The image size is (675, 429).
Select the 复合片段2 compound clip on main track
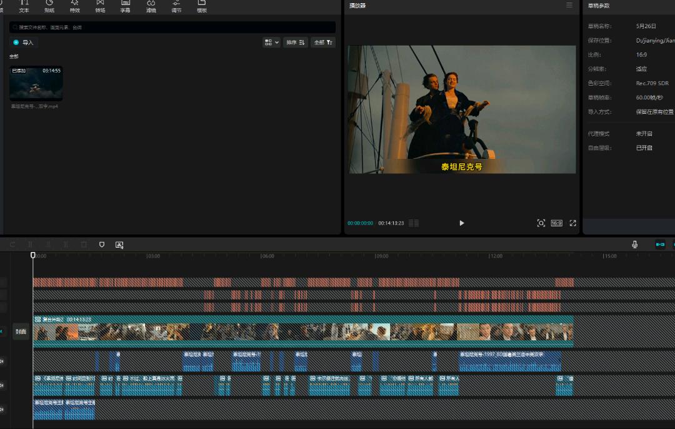tap(303, 331)
